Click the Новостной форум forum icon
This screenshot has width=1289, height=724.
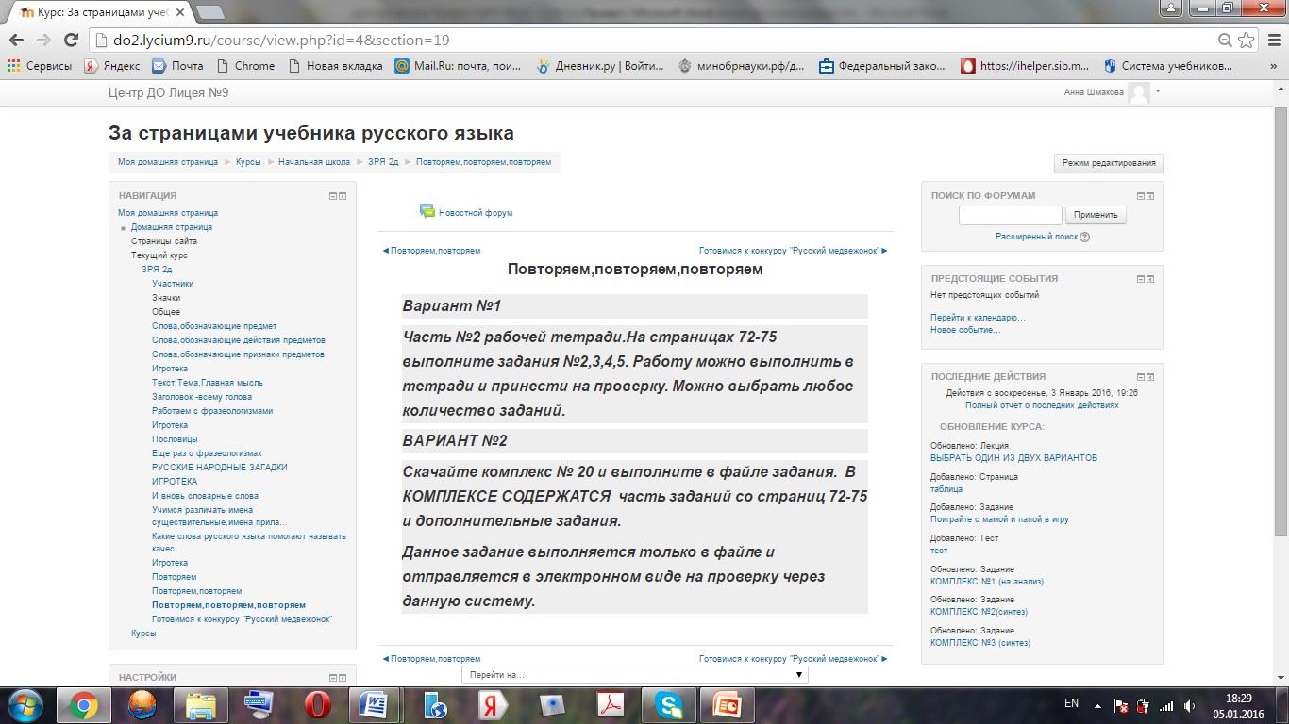(x=427, y=211)
